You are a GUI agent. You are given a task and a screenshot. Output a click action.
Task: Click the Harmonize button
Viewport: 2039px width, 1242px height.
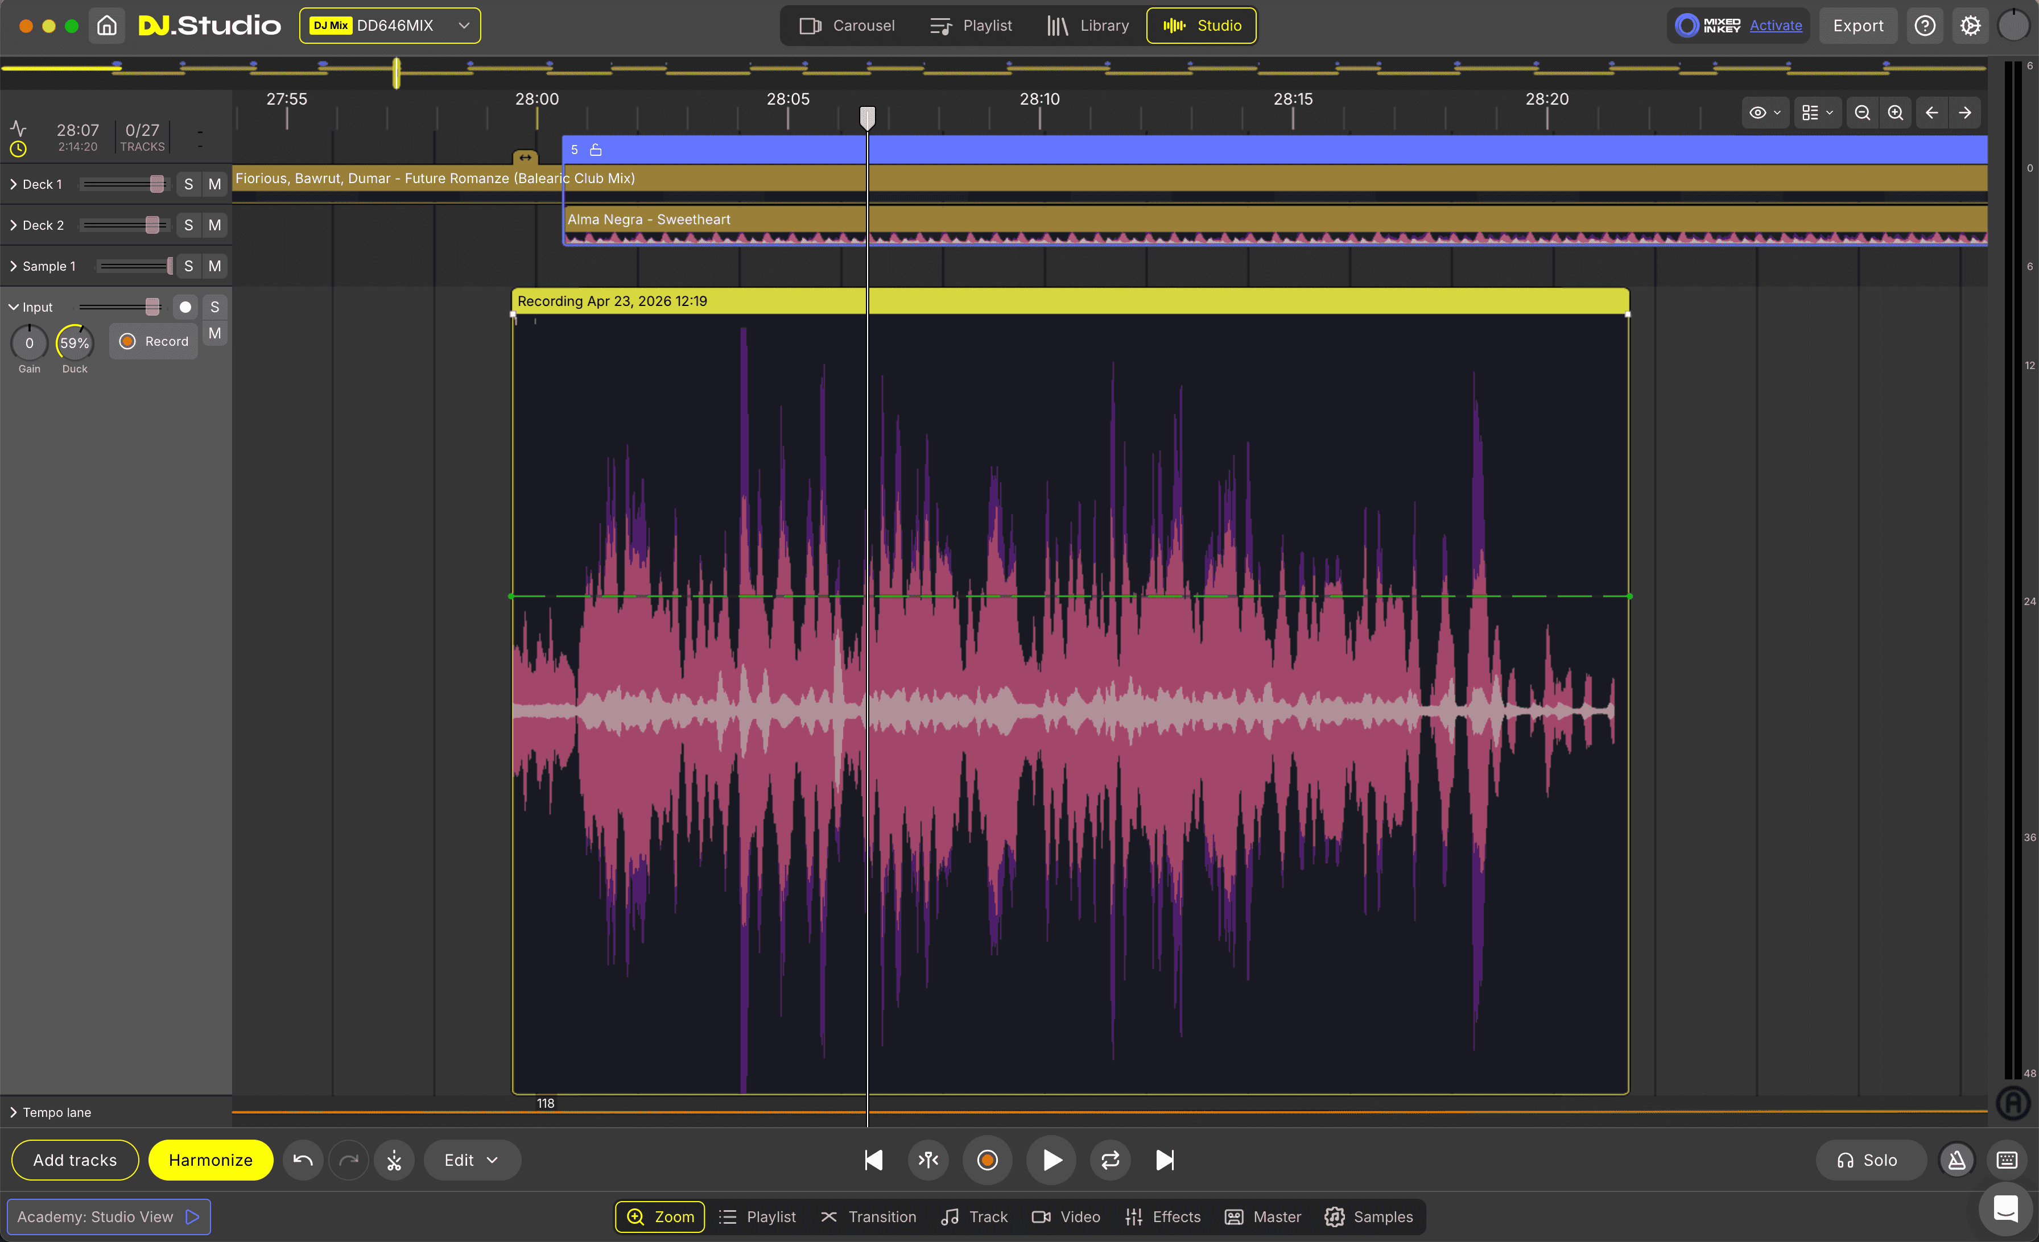click(211, 1160)
